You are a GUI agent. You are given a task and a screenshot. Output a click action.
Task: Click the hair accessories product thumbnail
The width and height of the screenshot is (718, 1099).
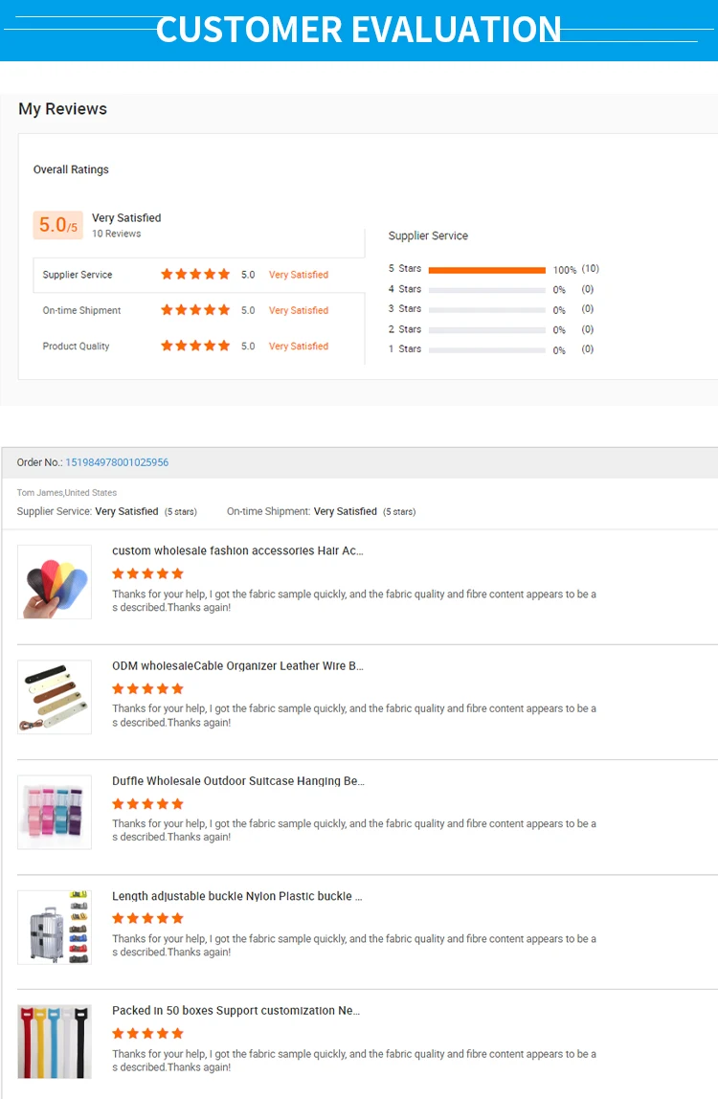tap(55, 582)
